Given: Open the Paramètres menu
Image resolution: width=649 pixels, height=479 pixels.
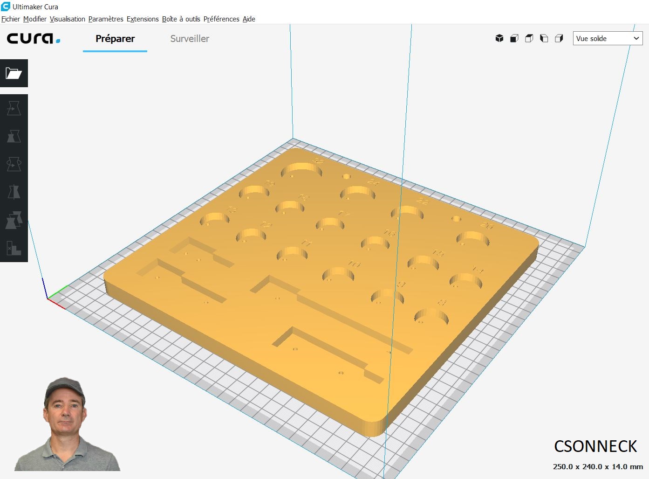Looking at the screenshot, I should pyautogui.click(x=106, y=19).
